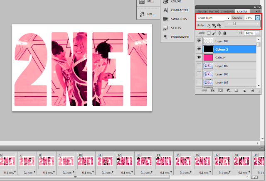Select Layer 106 in layers list
Viewport: 266px width, 181px height.
tap(226, 74)
